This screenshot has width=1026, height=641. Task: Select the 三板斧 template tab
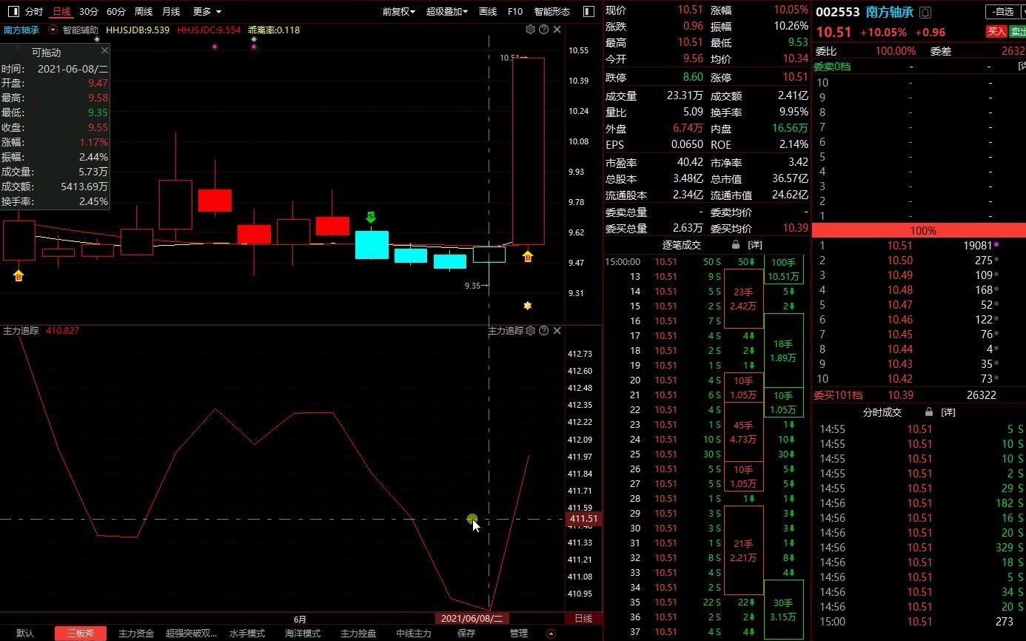pyautogui.click(x=80, y=634)
